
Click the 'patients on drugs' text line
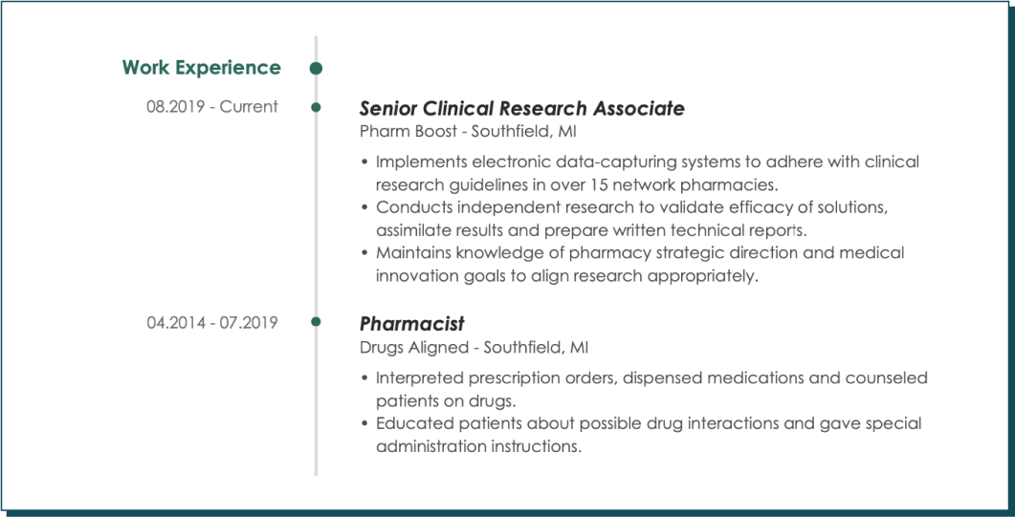(446, 400)
